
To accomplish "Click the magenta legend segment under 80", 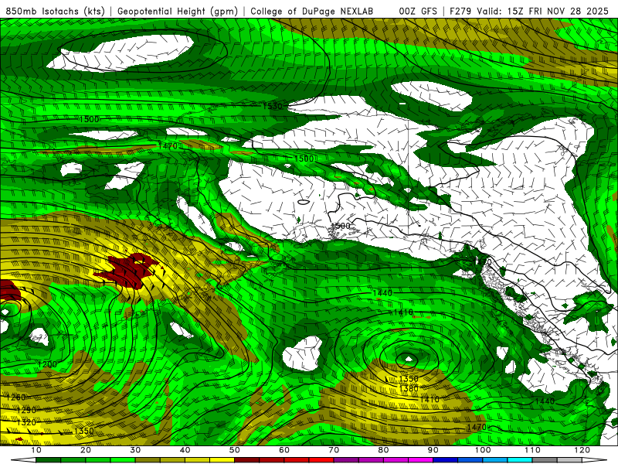I will click(396, 460).
